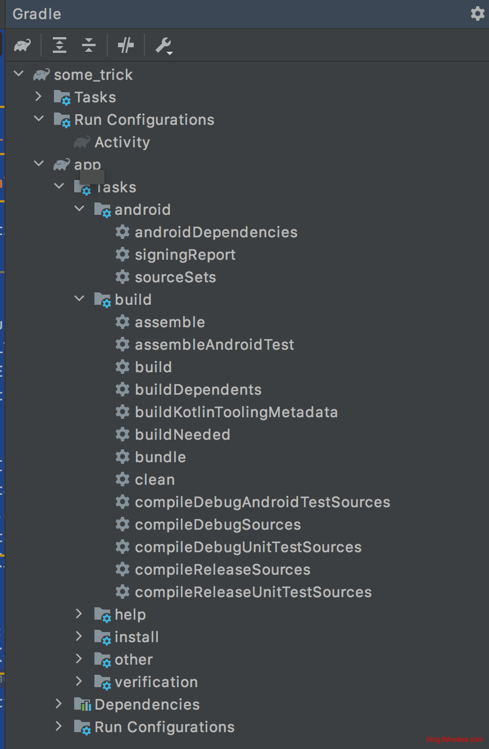Expand the top-level Tasks folder
This screenshot has width=489, height=749.
pyautogui.click(x=38, y=97)
